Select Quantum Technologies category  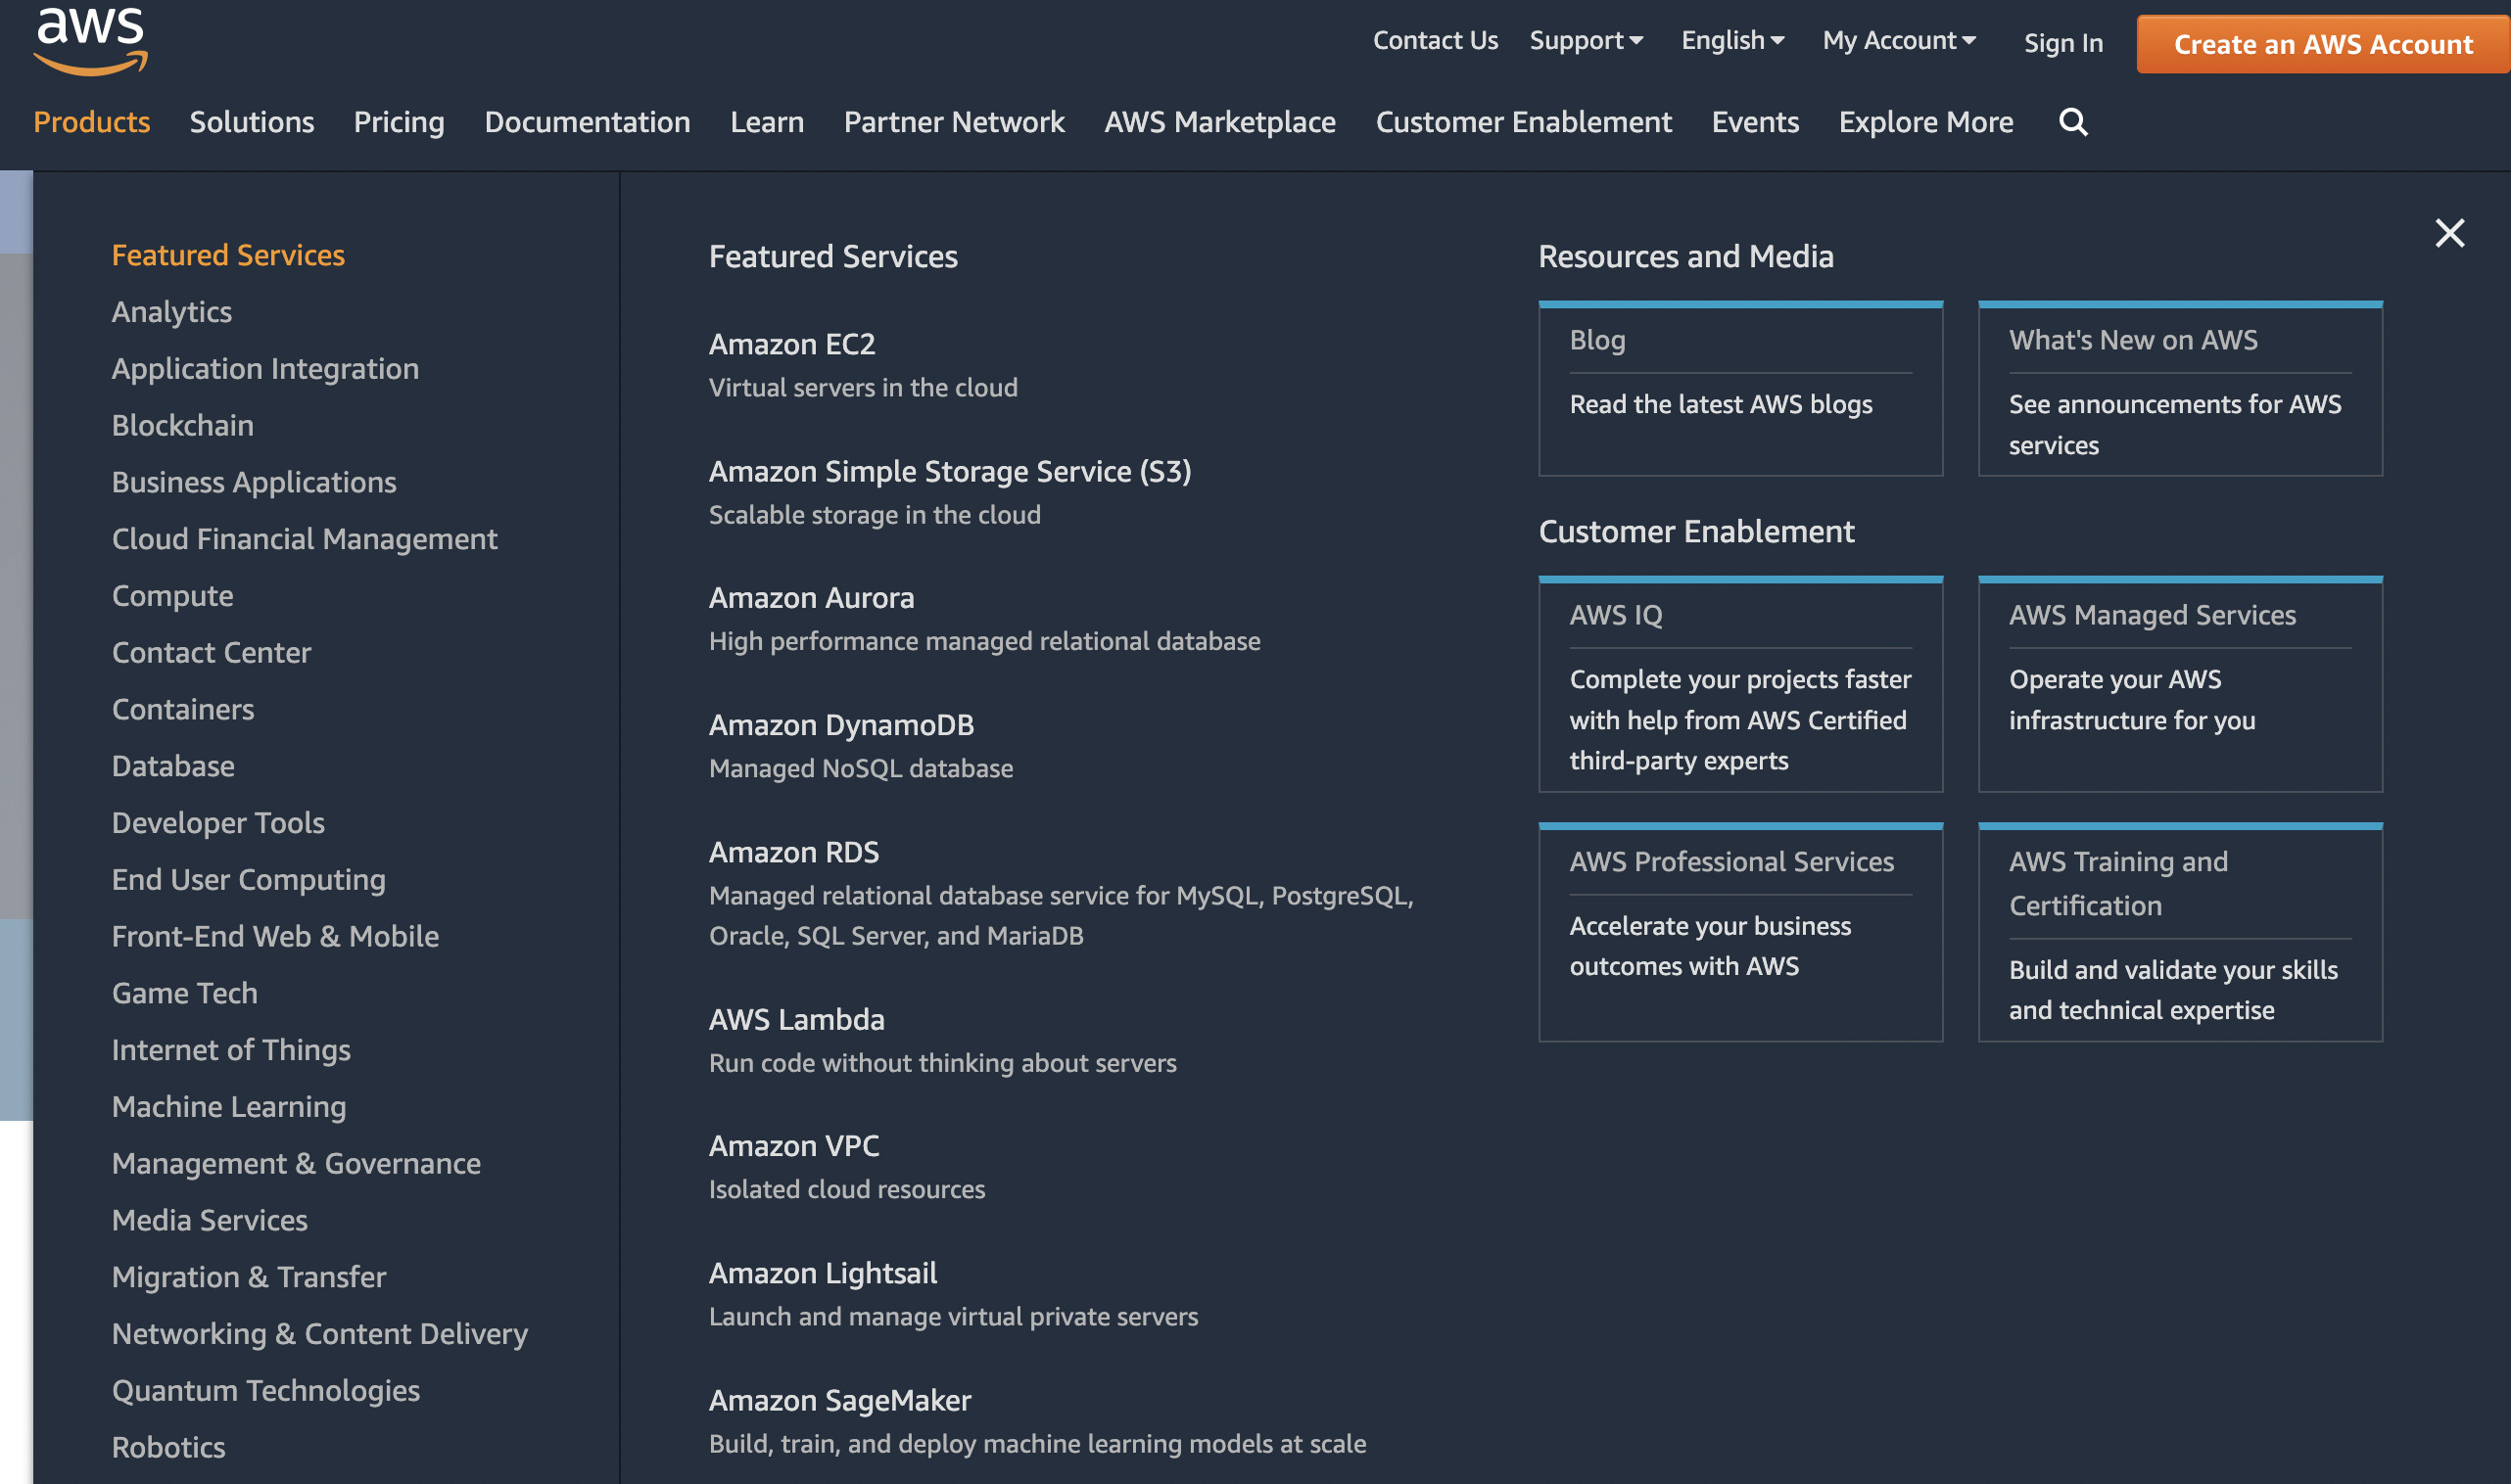click(265, 1390)
